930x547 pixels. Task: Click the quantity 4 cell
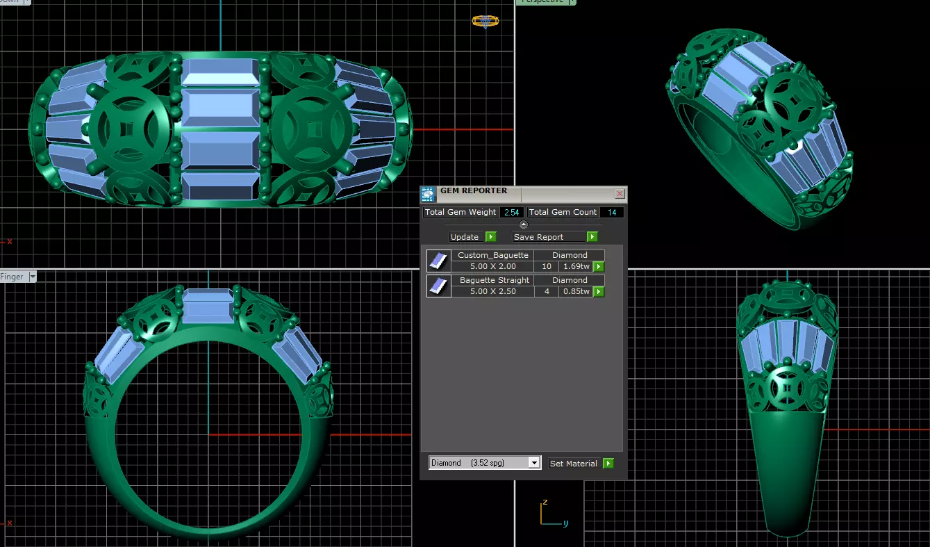click(547, 291)
